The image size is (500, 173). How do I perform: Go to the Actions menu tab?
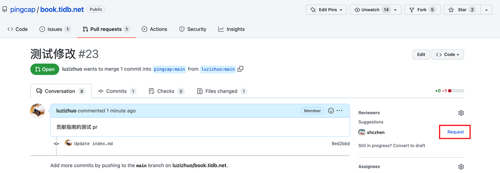(x=154, y=29)
